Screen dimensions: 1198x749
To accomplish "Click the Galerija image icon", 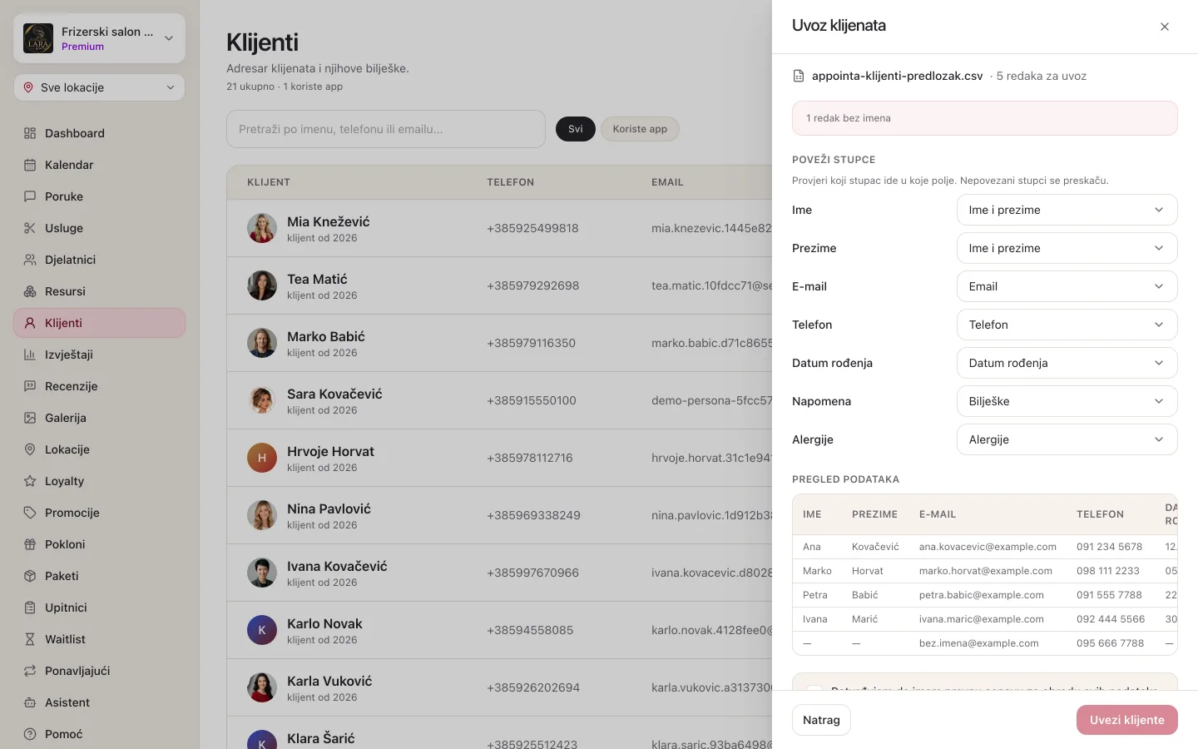I will pyautogui.click(x=30, y=418).
